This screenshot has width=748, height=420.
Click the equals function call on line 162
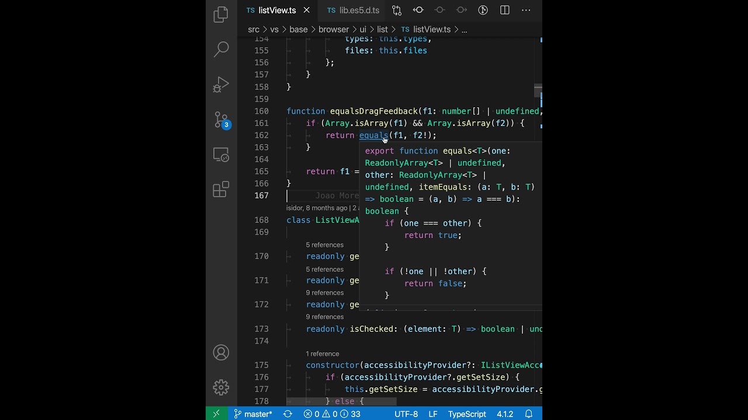tap(373, 135)
